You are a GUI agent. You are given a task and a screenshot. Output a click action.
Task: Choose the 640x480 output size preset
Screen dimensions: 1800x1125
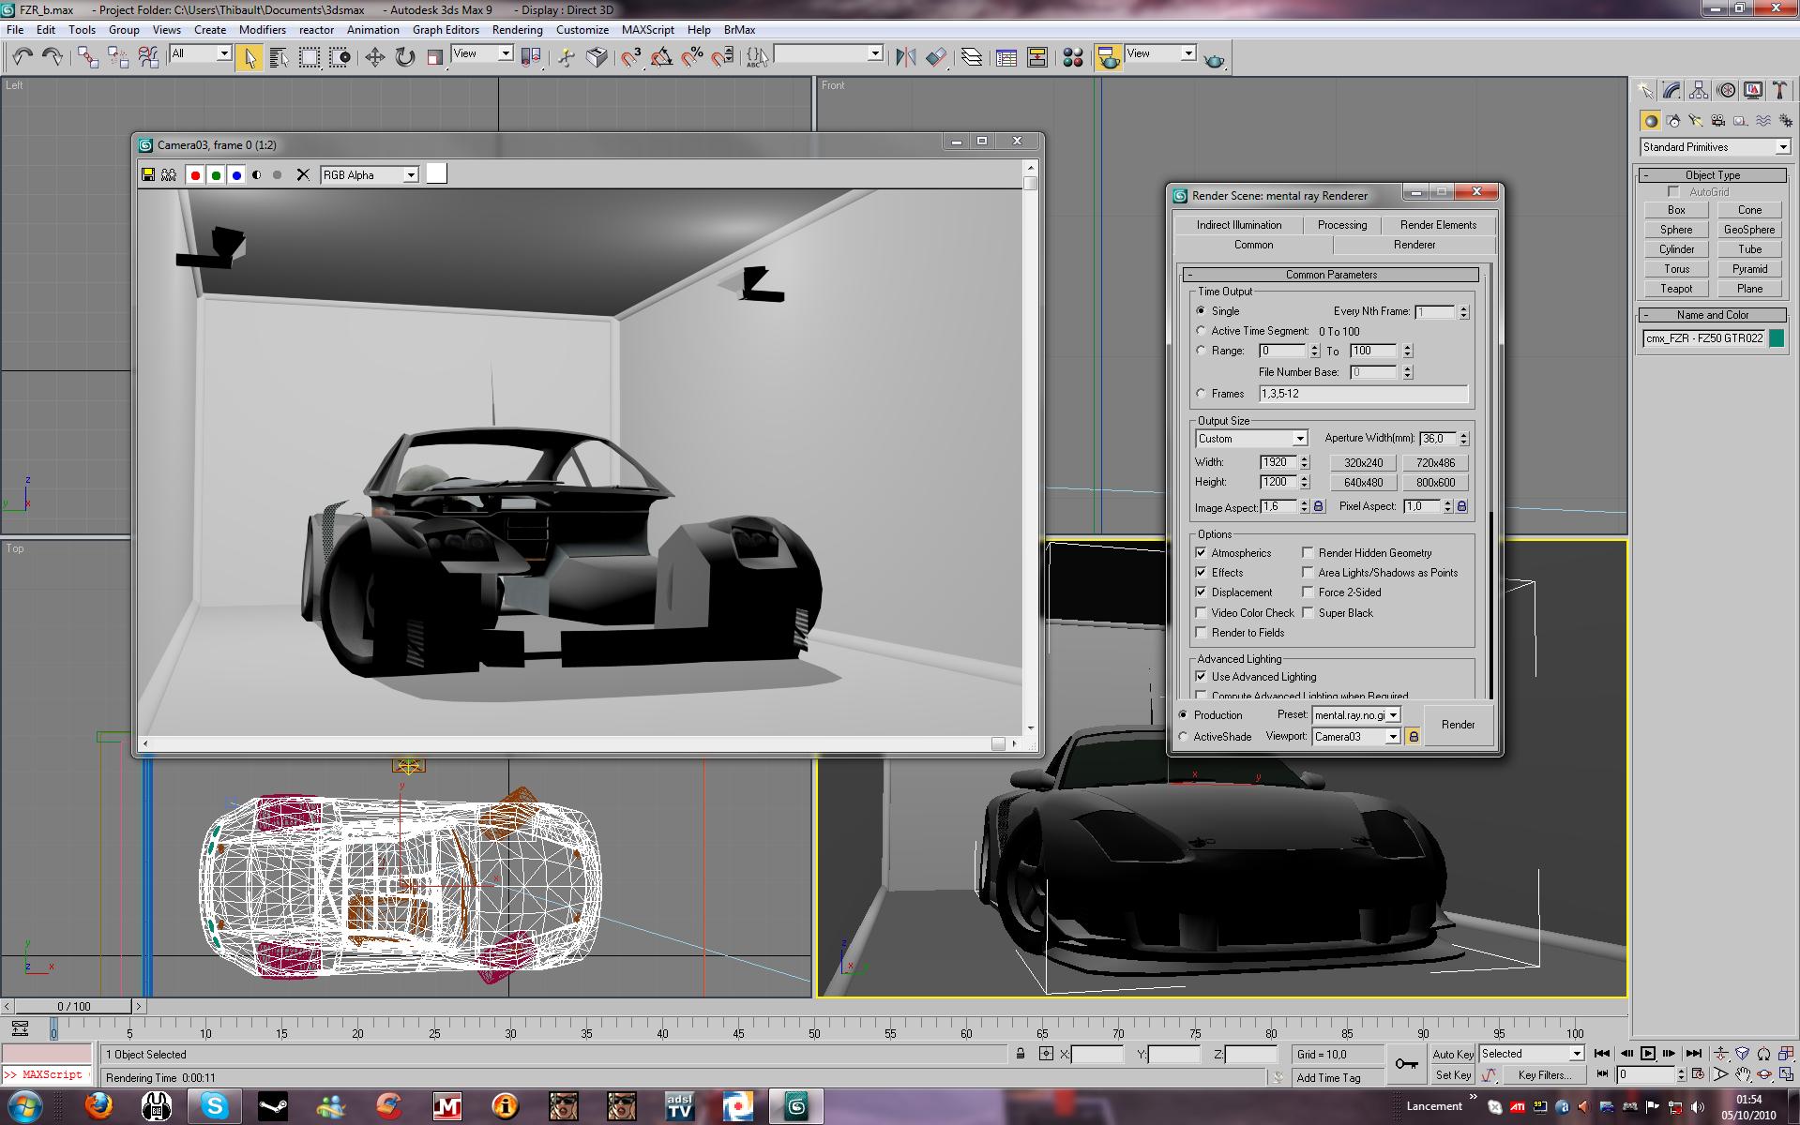[x=1363, y=483]
